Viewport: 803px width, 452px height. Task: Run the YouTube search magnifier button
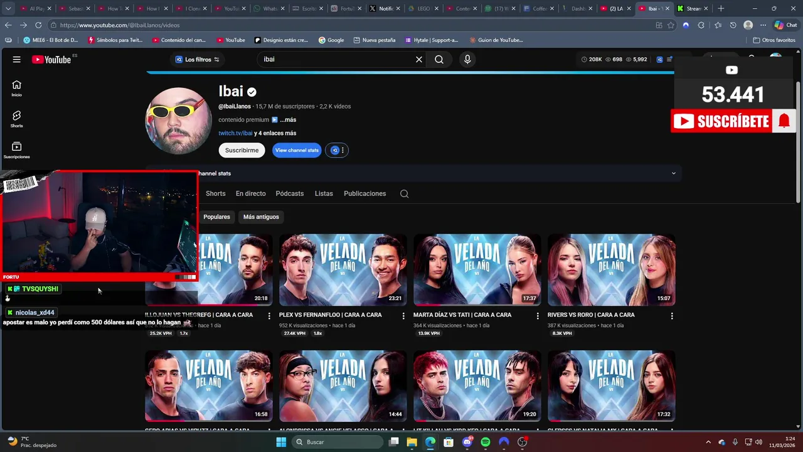point(439,60)
